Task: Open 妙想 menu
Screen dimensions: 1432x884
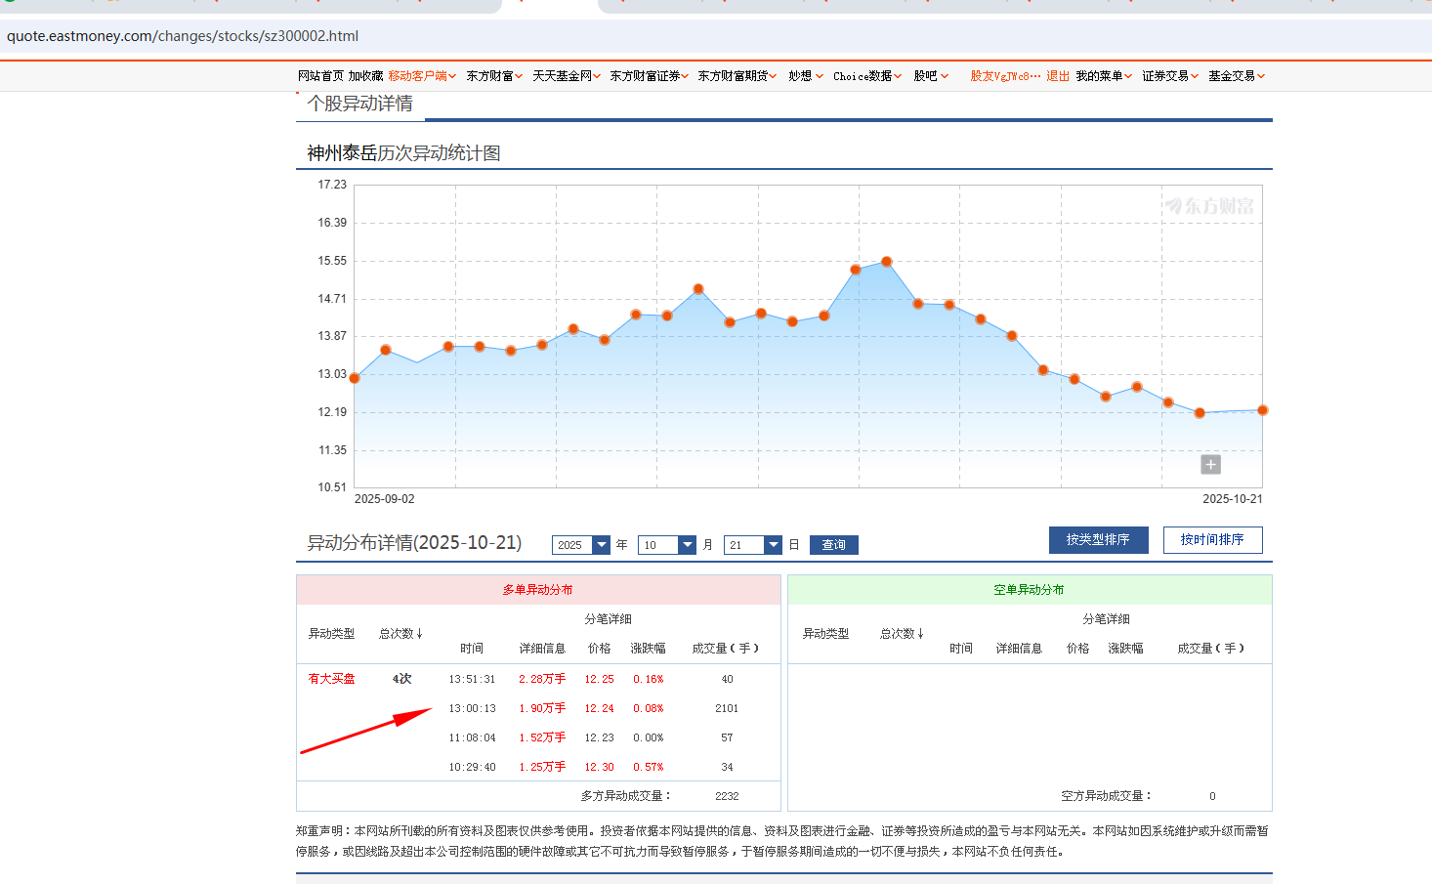Action: pyautogui.click(x=806, y=76)
